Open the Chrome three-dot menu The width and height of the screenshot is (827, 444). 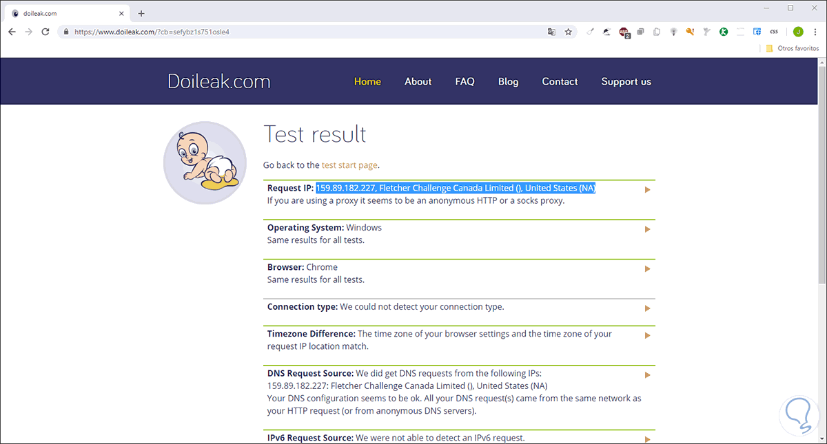point(815,32)
